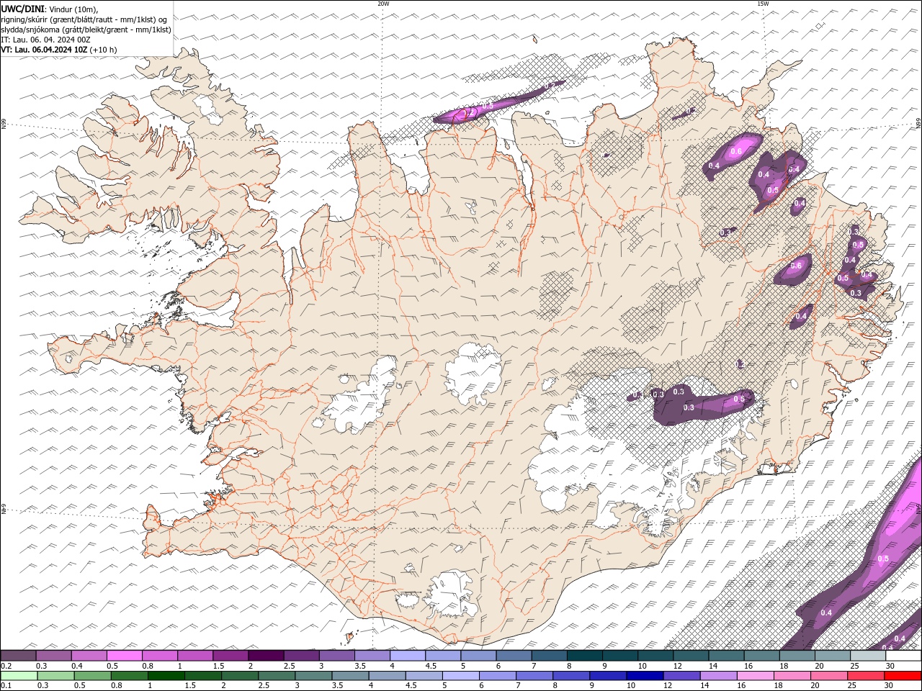Click the snow legend "4.5" value label
Screen dimensions: 922x691
[431, 666]
